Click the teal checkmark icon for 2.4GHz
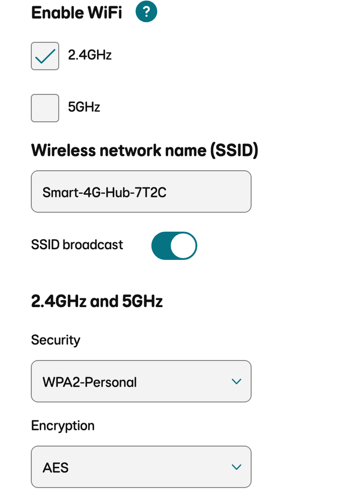Screen dimensions: 346x503 click(x=45, y=56)
